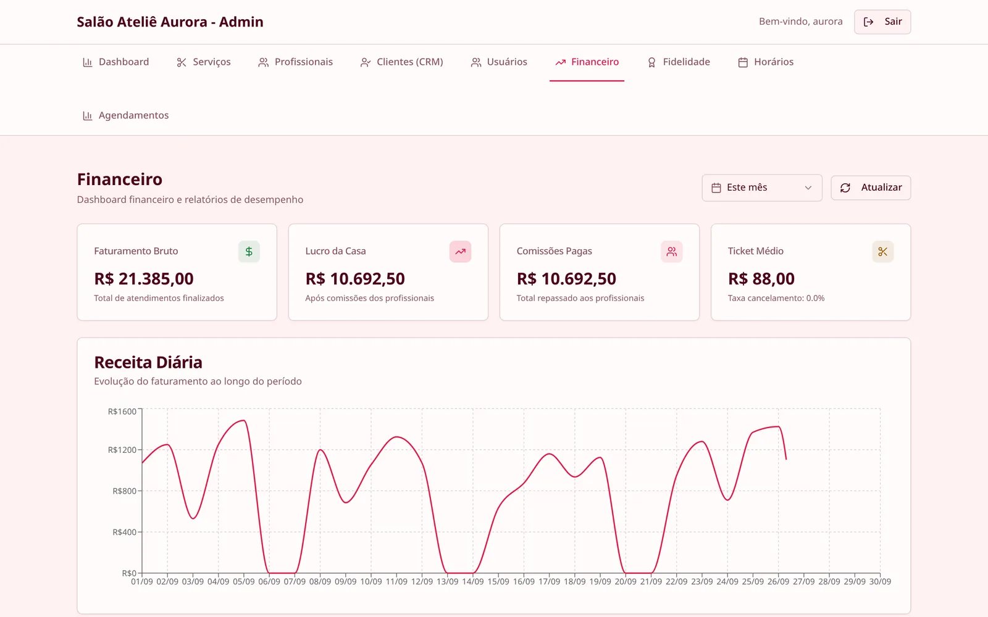988x617 pixels.
Task: Click the R$ 88,00 ticket médio value
Action: (761, 279)
